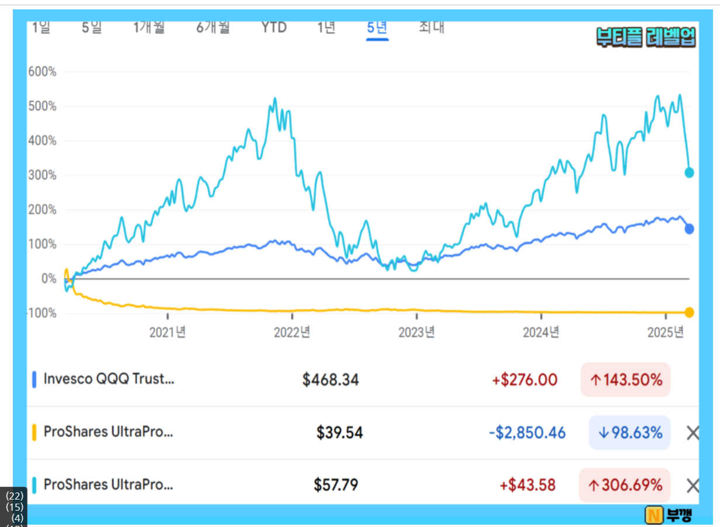Switch chart to the 1개월 range
The height and width of the screenshot is (527, 720).
149,27
